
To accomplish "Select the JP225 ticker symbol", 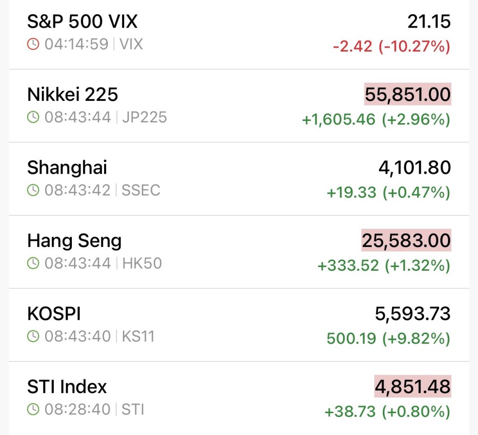I will click(x=144, y=117).
